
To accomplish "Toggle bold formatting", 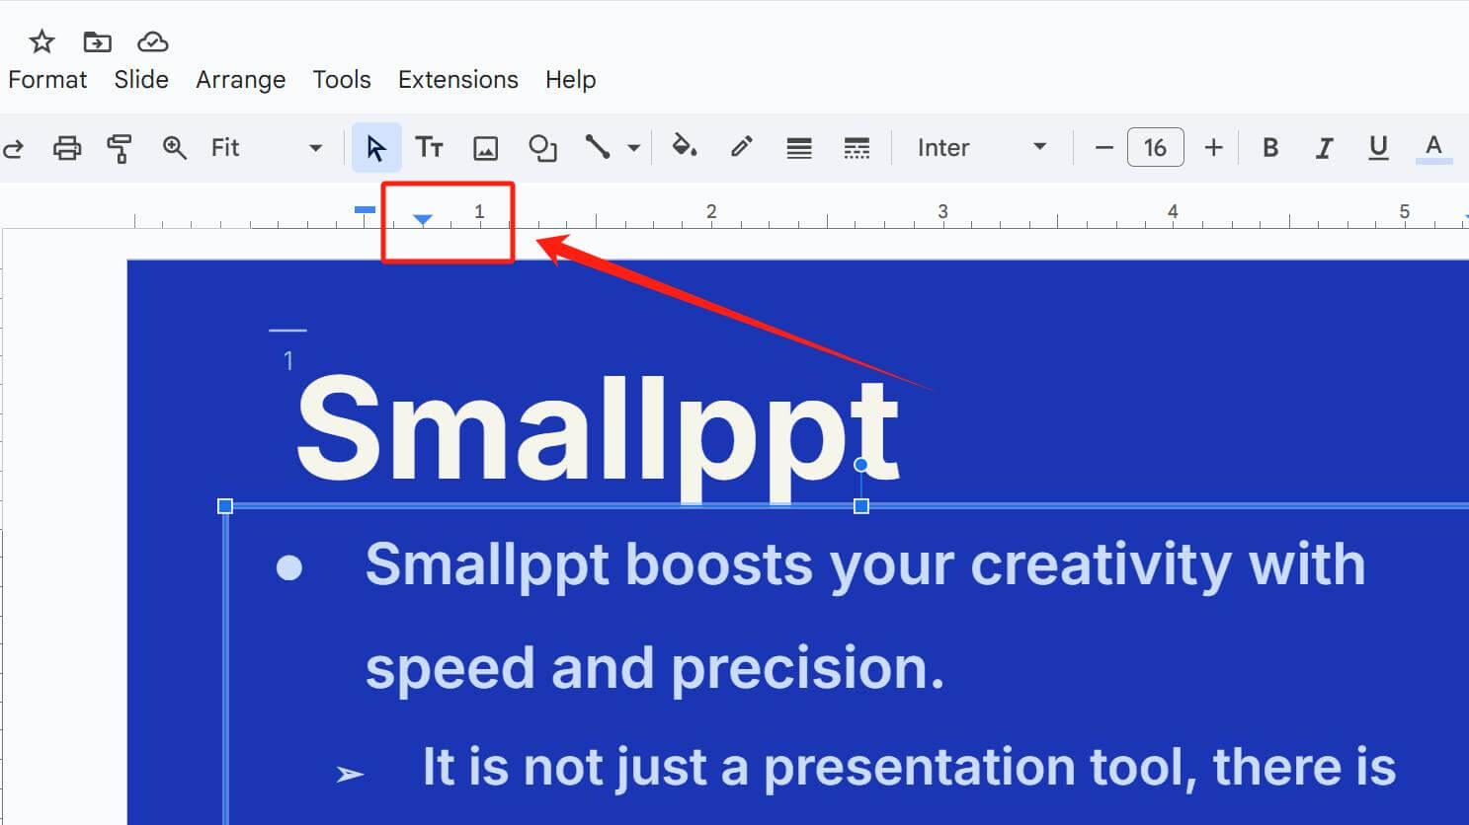I will pos(1270,148).
